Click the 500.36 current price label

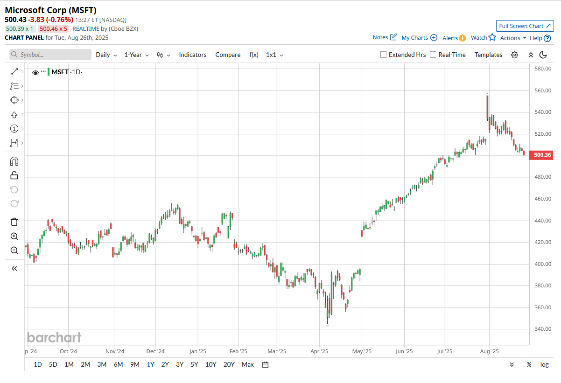tap(541, 155)
